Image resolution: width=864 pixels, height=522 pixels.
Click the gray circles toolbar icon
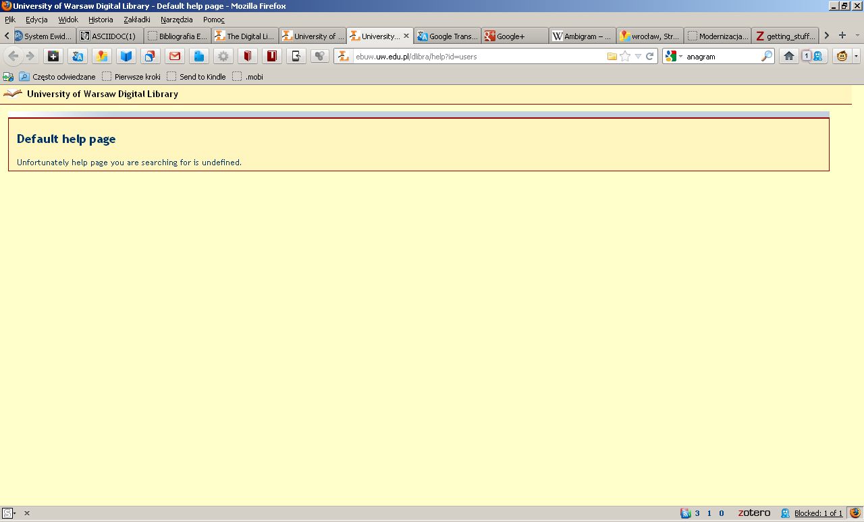click(x=320, y=56)
